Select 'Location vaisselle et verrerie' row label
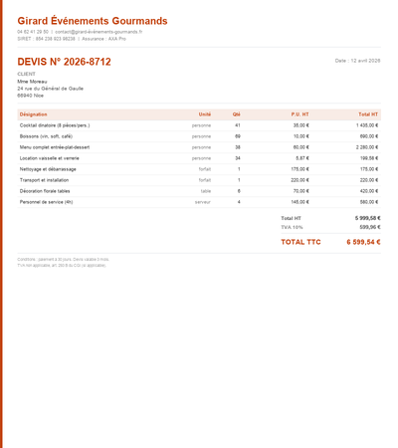Screen dimensions: 398x448 (50, 158)
